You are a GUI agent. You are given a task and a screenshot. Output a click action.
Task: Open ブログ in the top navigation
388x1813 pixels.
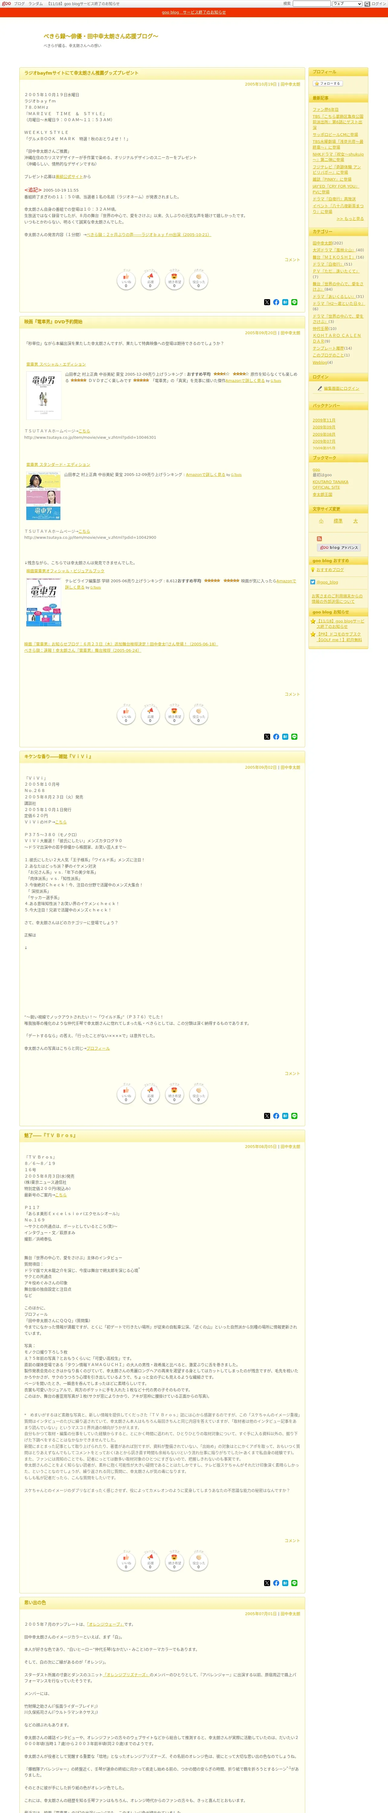tap(19, 4)
